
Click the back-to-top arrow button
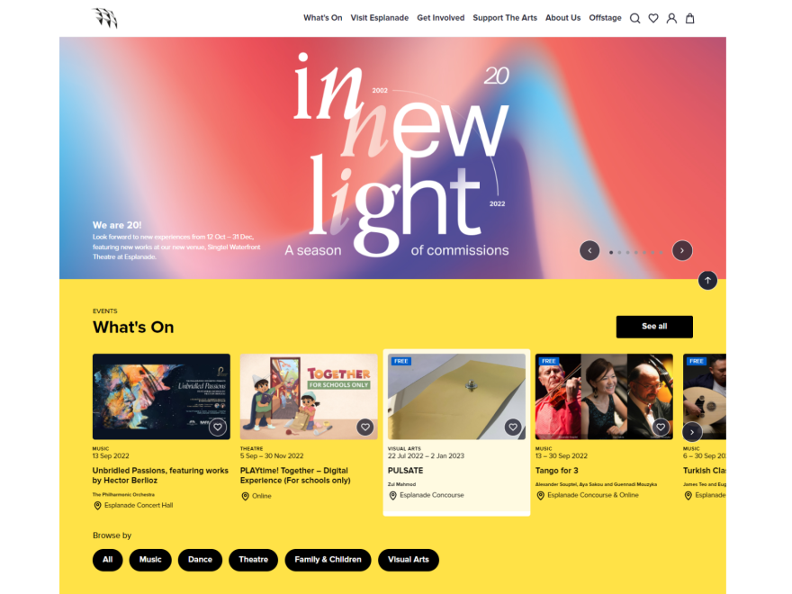click(x=707, y=280)
